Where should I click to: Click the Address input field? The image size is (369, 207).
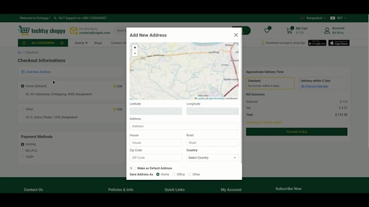pos(184,126)
